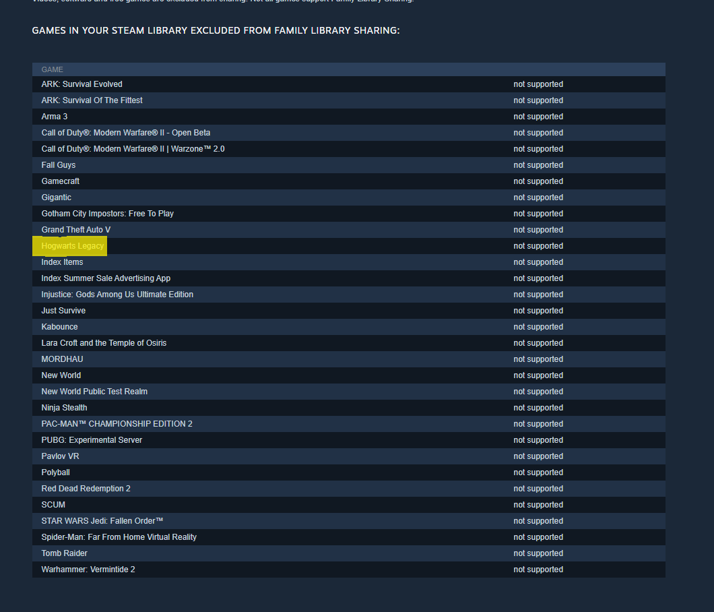
Task: Click the Gigantic game name
Action: [x=56, y=197]
